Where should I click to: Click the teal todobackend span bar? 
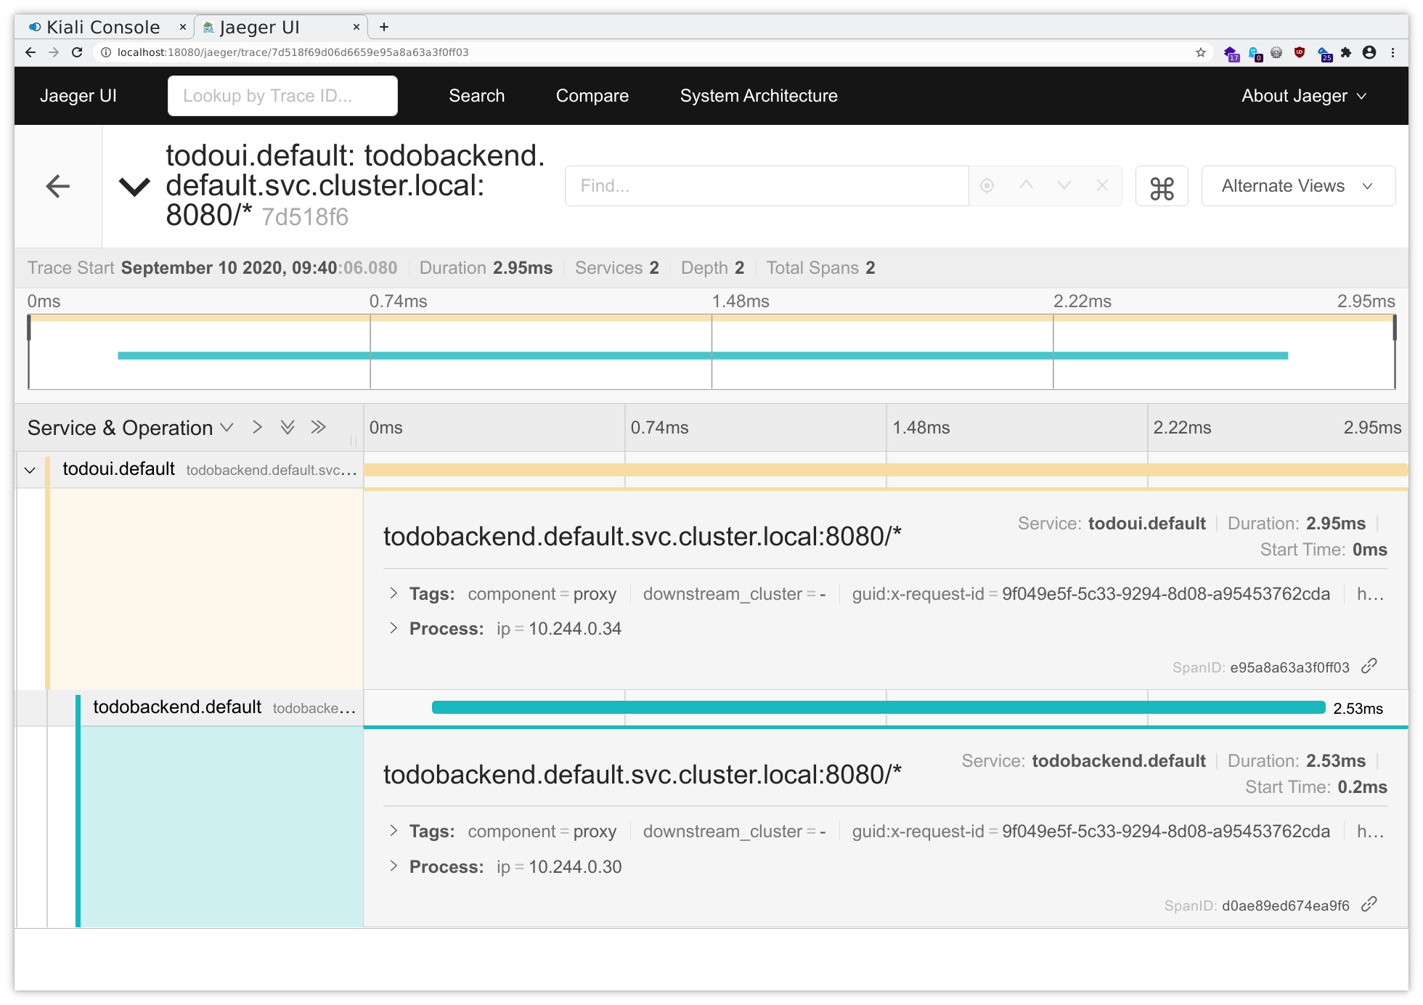(x=878, y=708)
